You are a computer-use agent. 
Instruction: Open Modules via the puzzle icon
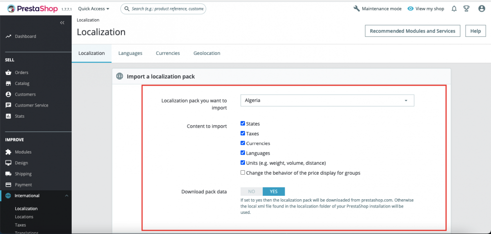(x=8, y=152)
